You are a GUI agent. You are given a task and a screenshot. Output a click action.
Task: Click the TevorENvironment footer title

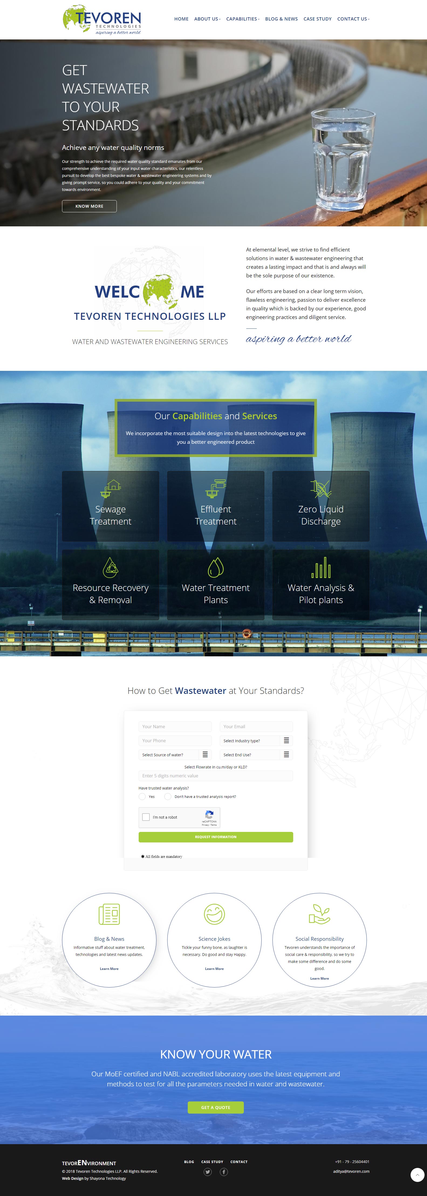(89, 1163)
